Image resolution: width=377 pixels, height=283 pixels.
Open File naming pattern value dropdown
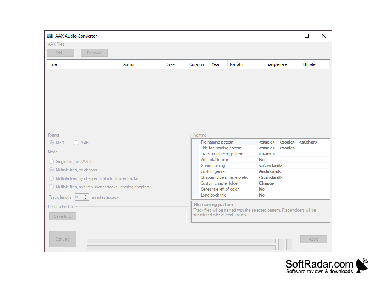pyautogui.click(x=294, y=142)
